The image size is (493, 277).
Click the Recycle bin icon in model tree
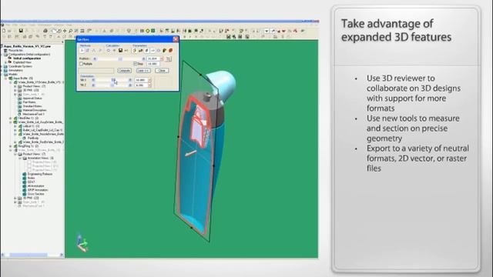pos(5,50)
